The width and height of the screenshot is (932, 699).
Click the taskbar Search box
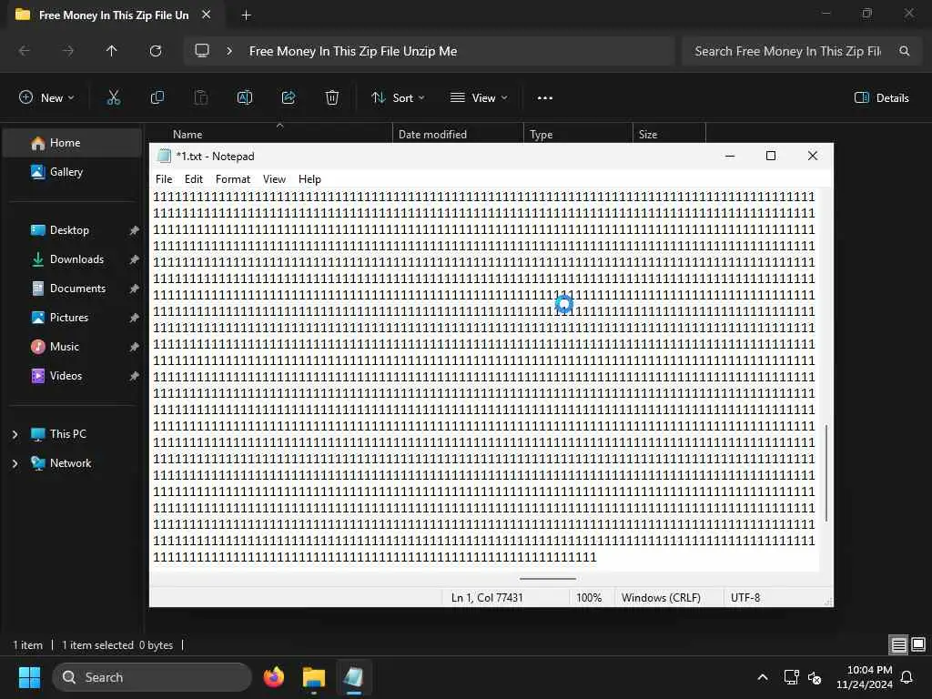(152, 677)
